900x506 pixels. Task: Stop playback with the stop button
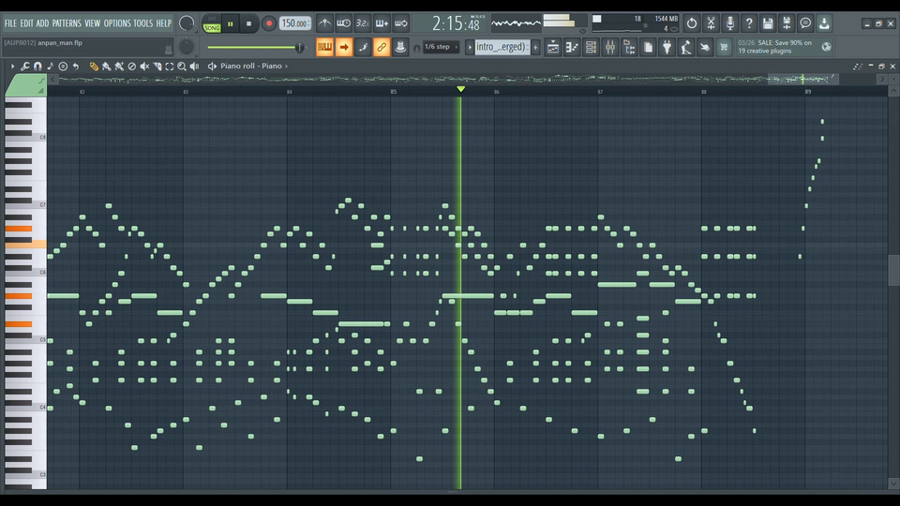pyautogui.click(x=248, y=24)
